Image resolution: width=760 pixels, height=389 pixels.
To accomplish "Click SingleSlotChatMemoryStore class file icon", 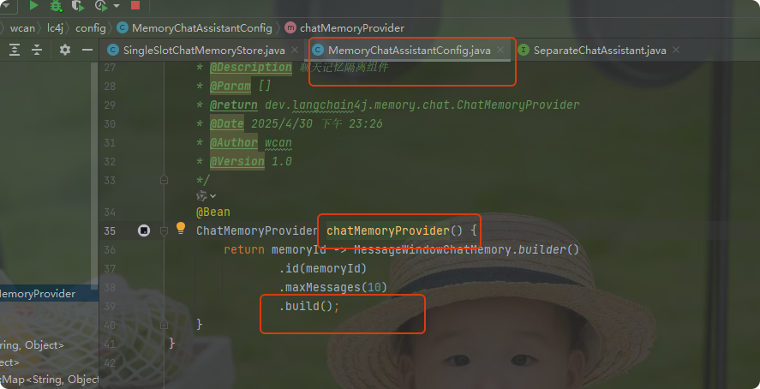I will 113,50.
